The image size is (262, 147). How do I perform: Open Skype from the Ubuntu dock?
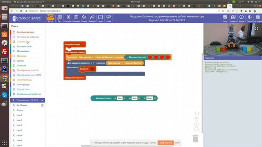[5, 95]
